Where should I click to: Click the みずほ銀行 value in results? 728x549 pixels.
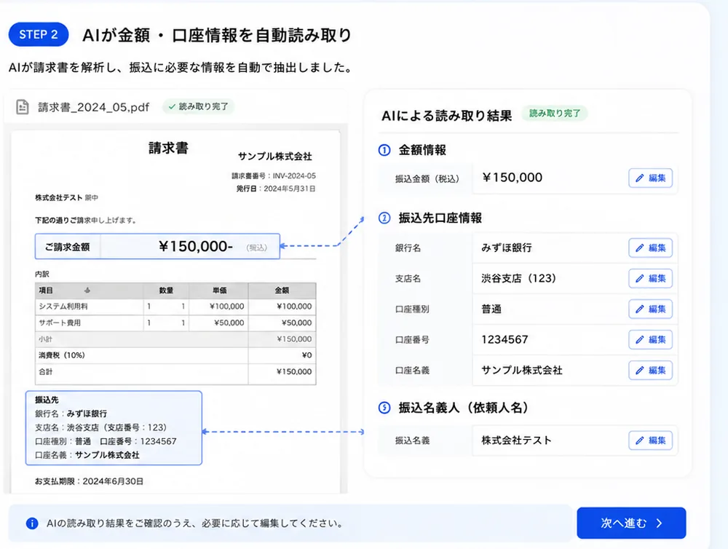click(x=507, y=248)
